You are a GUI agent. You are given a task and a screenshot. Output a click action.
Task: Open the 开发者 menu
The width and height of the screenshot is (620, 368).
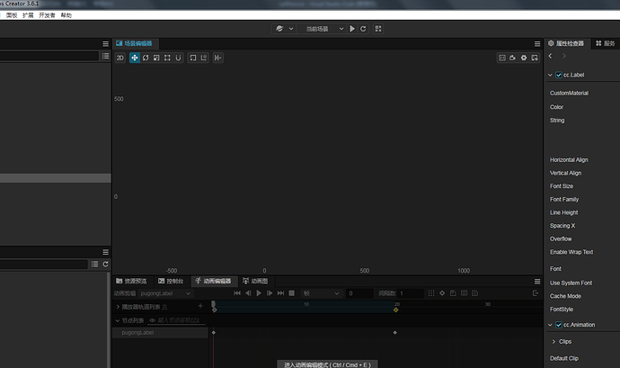[x=47, y=15]
